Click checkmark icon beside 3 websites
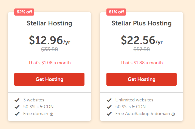Image resolution: width=195 pixels, height=129 pixels. (x=17, y=100)
